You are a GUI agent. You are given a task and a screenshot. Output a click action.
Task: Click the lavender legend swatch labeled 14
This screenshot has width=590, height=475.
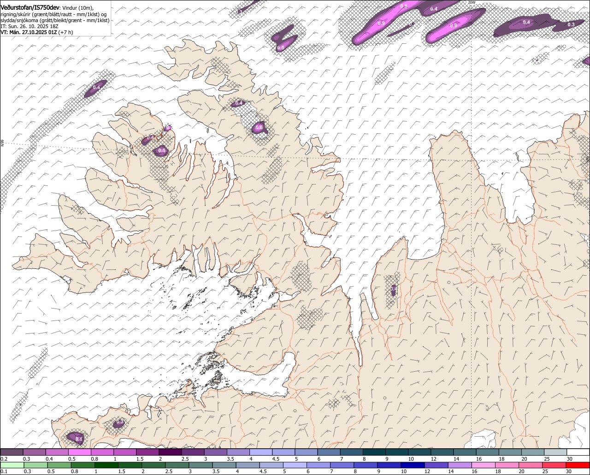pyautogui.click(x=460, y=465)
